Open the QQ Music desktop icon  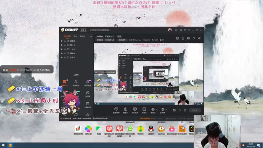140,130
